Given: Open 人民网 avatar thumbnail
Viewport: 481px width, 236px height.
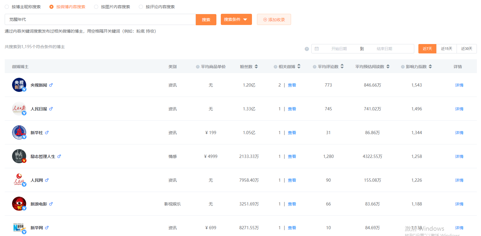Looking at the screenshot, I should point(19,180).
